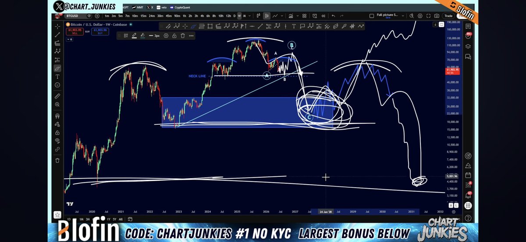Create an alert with the alarm clock icon
The image size is (526, 242).
coord(315,16)
